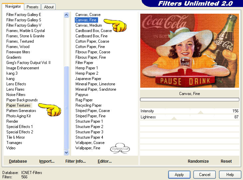
Task: Open the Database option
Action: tap(18, 161)
